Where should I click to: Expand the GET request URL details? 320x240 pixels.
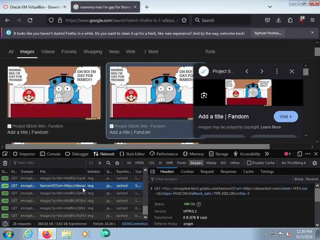[x=152, y=188]
